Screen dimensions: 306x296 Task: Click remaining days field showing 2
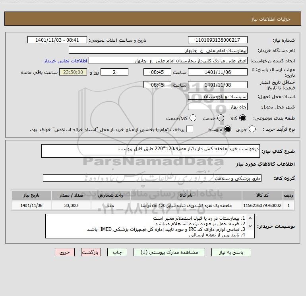point(114,72)
